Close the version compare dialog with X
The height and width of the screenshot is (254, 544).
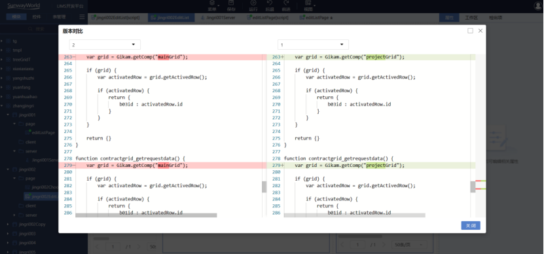pyautogui.click(x=480, y=31)
